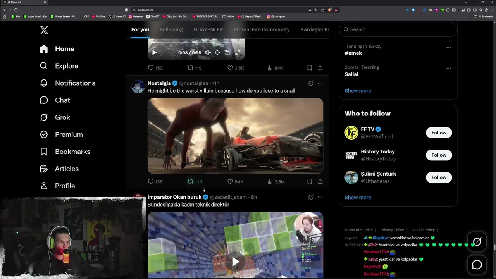Open more options on Nostalgia post
Screen dimensions: 496x279
pyautogui.click(x=320, y=83)
